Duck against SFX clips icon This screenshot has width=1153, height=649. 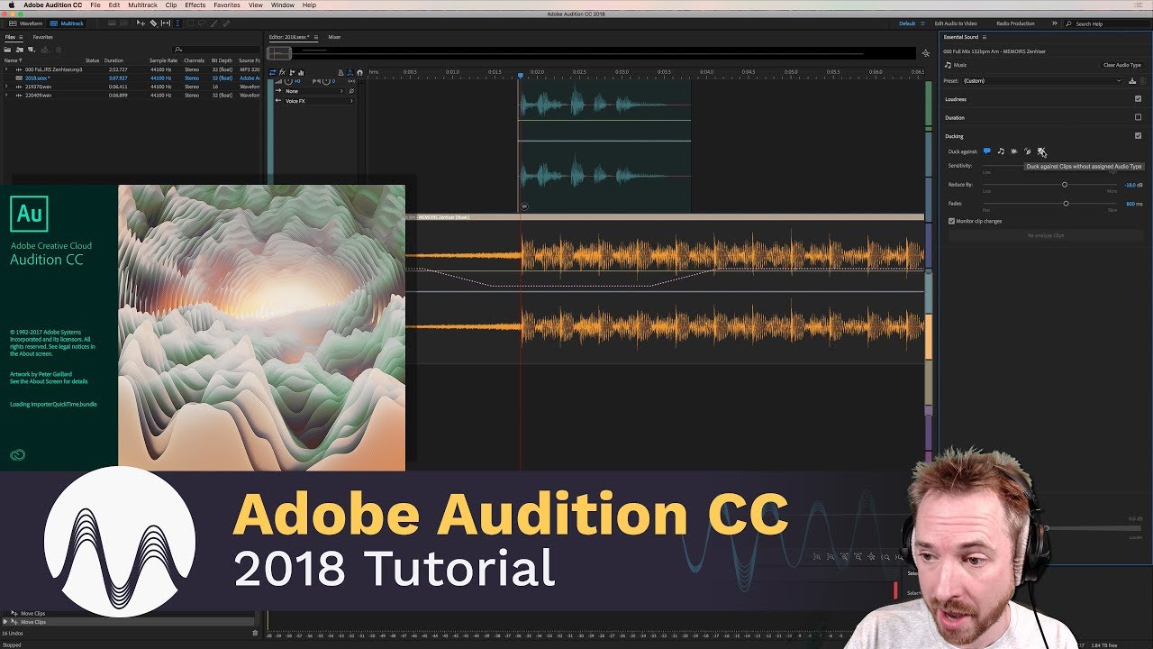coord(1014,151)
